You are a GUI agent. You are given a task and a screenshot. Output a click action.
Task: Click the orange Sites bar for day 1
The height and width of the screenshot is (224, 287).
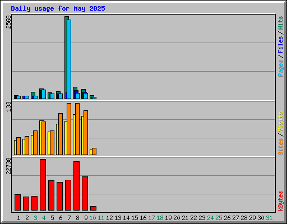pyautogui.click(x=18, y=146)
